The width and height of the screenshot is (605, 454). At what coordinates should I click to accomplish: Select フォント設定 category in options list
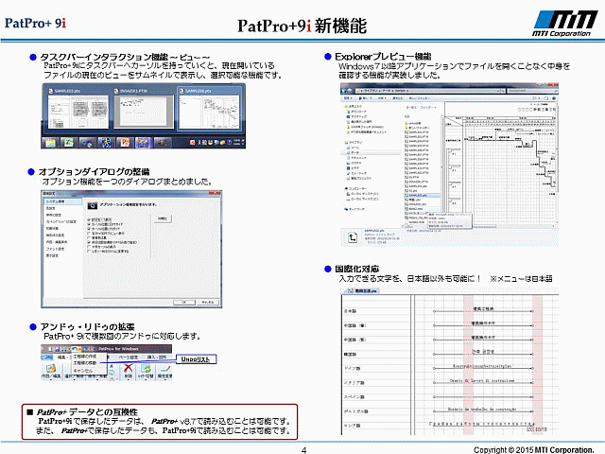(x=56, y=249)
